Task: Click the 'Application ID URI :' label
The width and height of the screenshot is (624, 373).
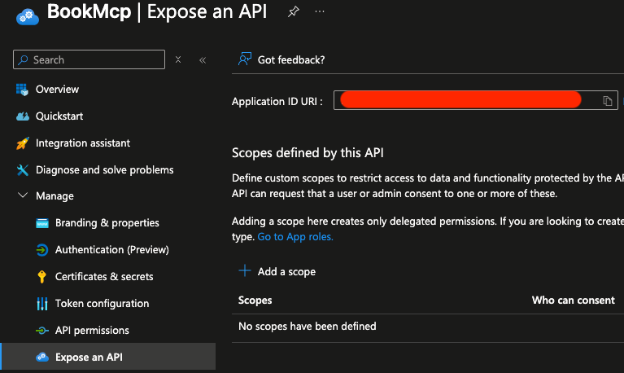Action: click(x=277, y=102)
